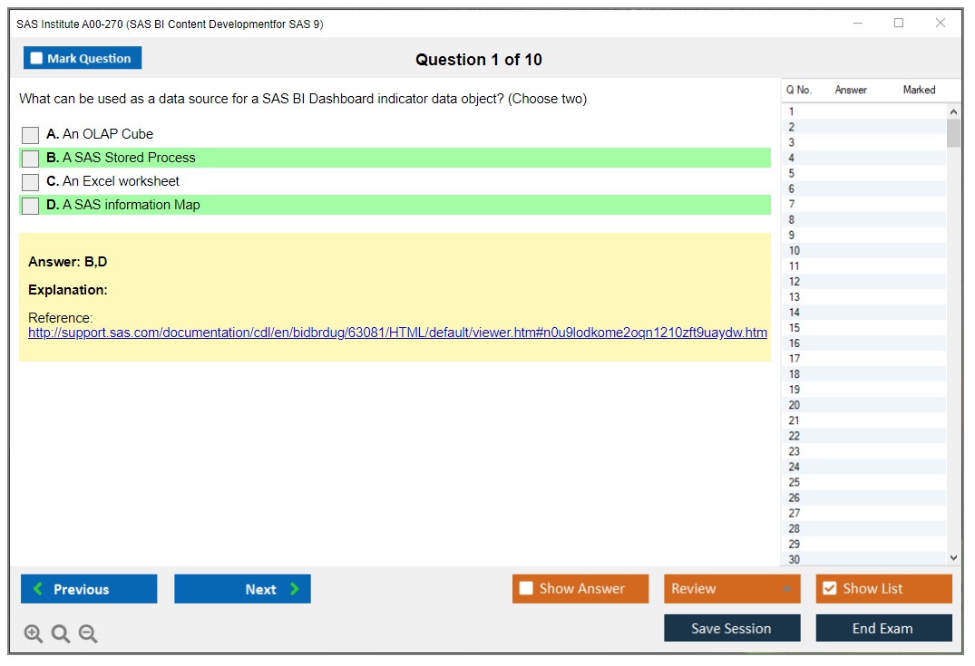This screenshot has width=975, height=666.
Task: Open the support.sas.com reference link
Action: pyautogui.click(x=397, y=333)
